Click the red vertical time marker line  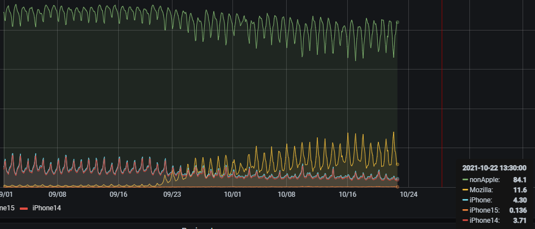pos(442,93)
